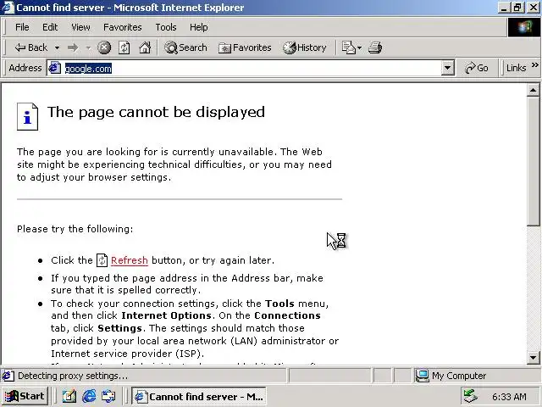Viewport: 542px width, 407px height.
Task: Click the page icon in Address bar
Action: tap(54, 68)
